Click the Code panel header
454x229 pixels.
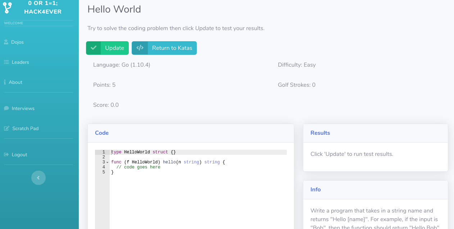pos(191,133)
